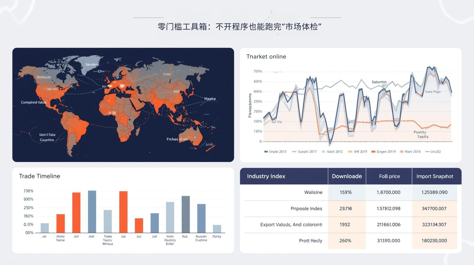Click the Import Snapshot column header

click(x=435, y=176)
